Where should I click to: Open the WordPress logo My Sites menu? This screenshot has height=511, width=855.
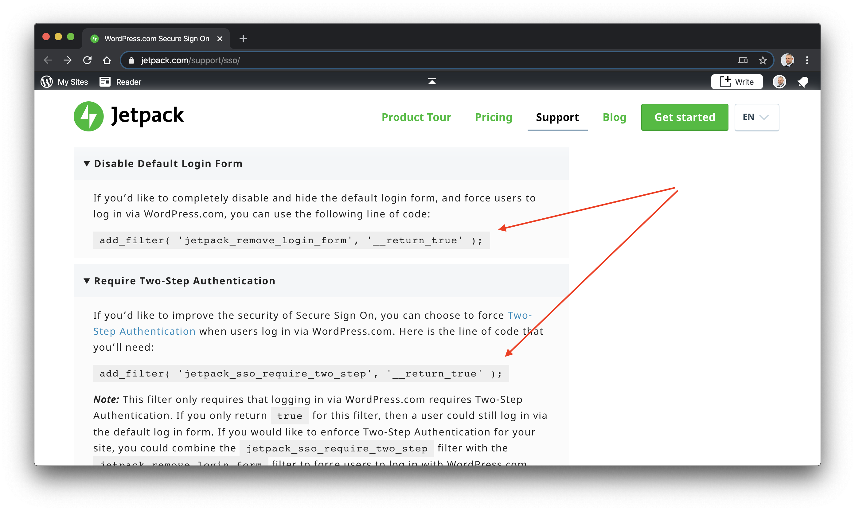[64, 82]
